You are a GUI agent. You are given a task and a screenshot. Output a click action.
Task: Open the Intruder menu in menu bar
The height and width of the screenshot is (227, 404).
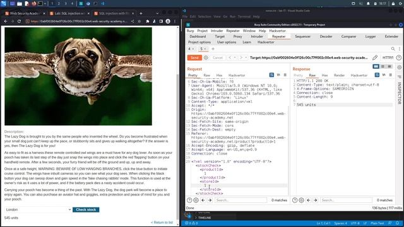pos(217,31)
